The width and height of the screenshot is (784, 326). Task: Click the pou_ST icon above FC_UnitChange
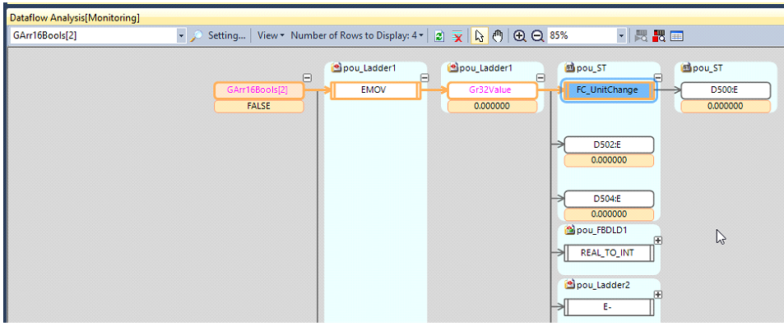pyautogui.click(x=569, y=67)
